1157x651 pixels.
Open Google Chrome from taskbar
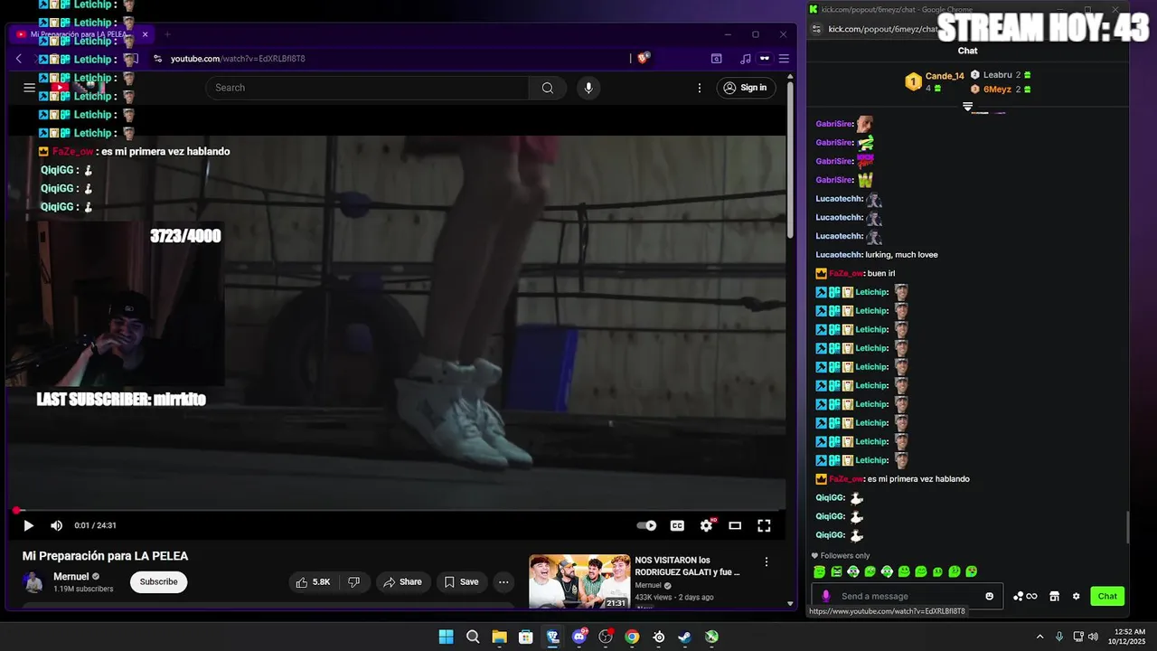632,637
